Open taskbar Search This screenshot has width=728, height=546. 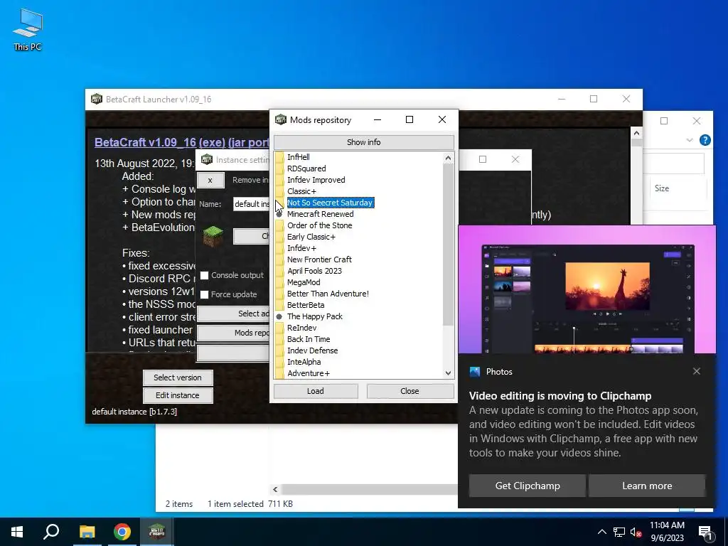pos(51,532)
